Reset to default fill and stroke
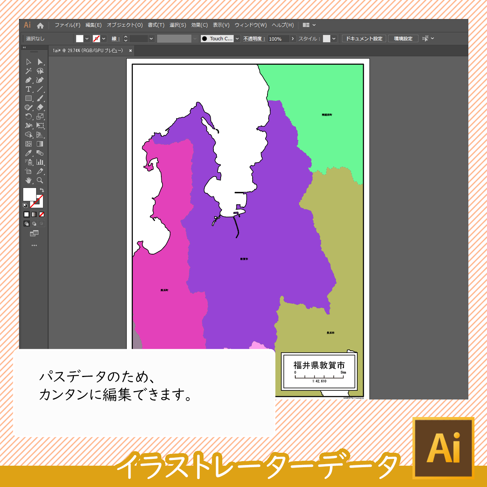Image resolution: width=487 pixels, height=487 pixels. pos(25,205)
